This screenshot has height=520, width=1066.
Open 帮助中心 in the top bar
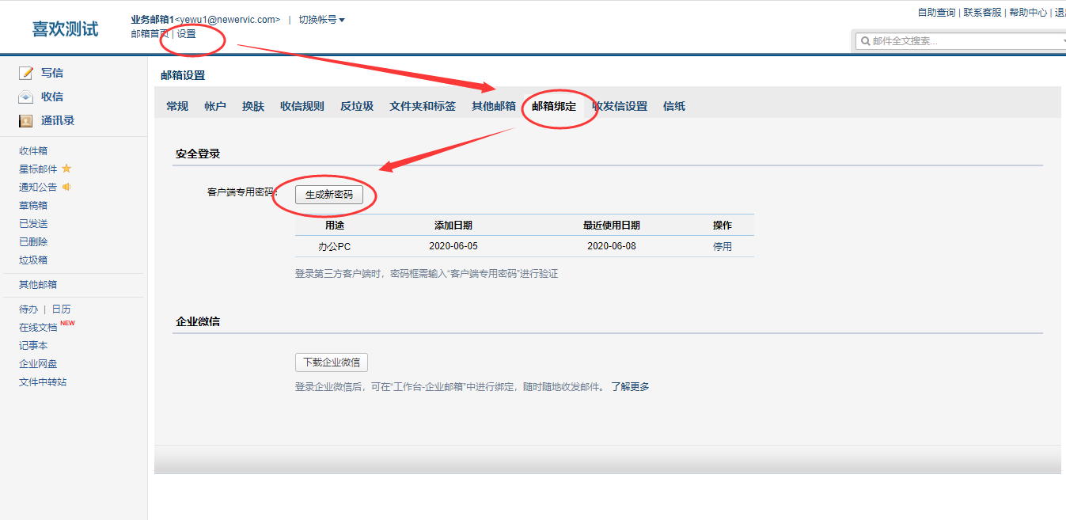click(1028, 13)
